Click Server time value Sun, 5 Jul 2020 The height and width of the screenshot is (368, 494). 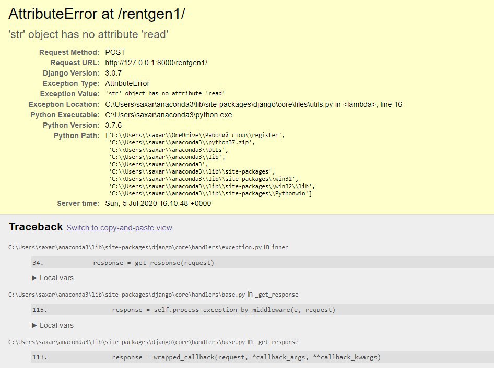pyautogui.click(x=158, y=203)
